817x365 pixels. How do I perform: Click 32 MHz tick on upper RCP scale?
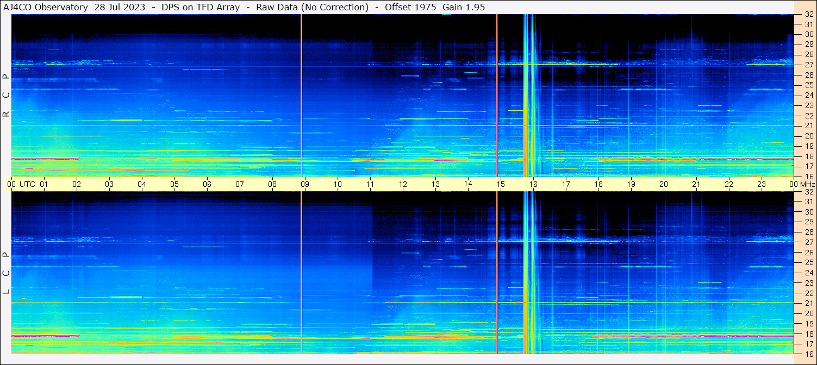tap(809, 14)
